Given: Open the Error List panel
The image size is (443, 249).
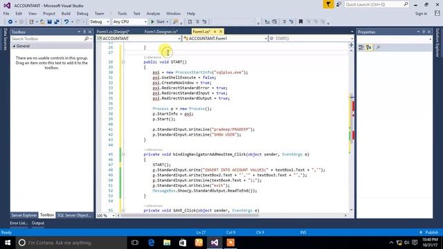Looking at the screenshot, I should (19, 223).
